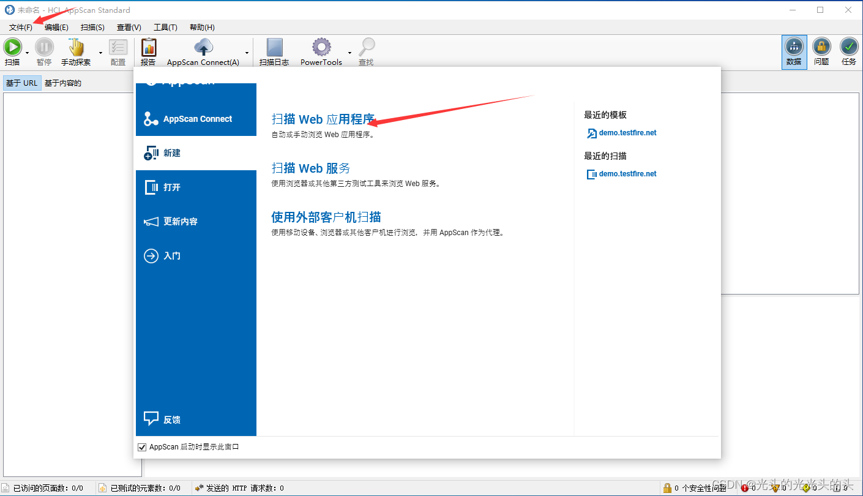Click the 暂停 pause icon in toolbar
863x496 pixels.
click(44, 47)
